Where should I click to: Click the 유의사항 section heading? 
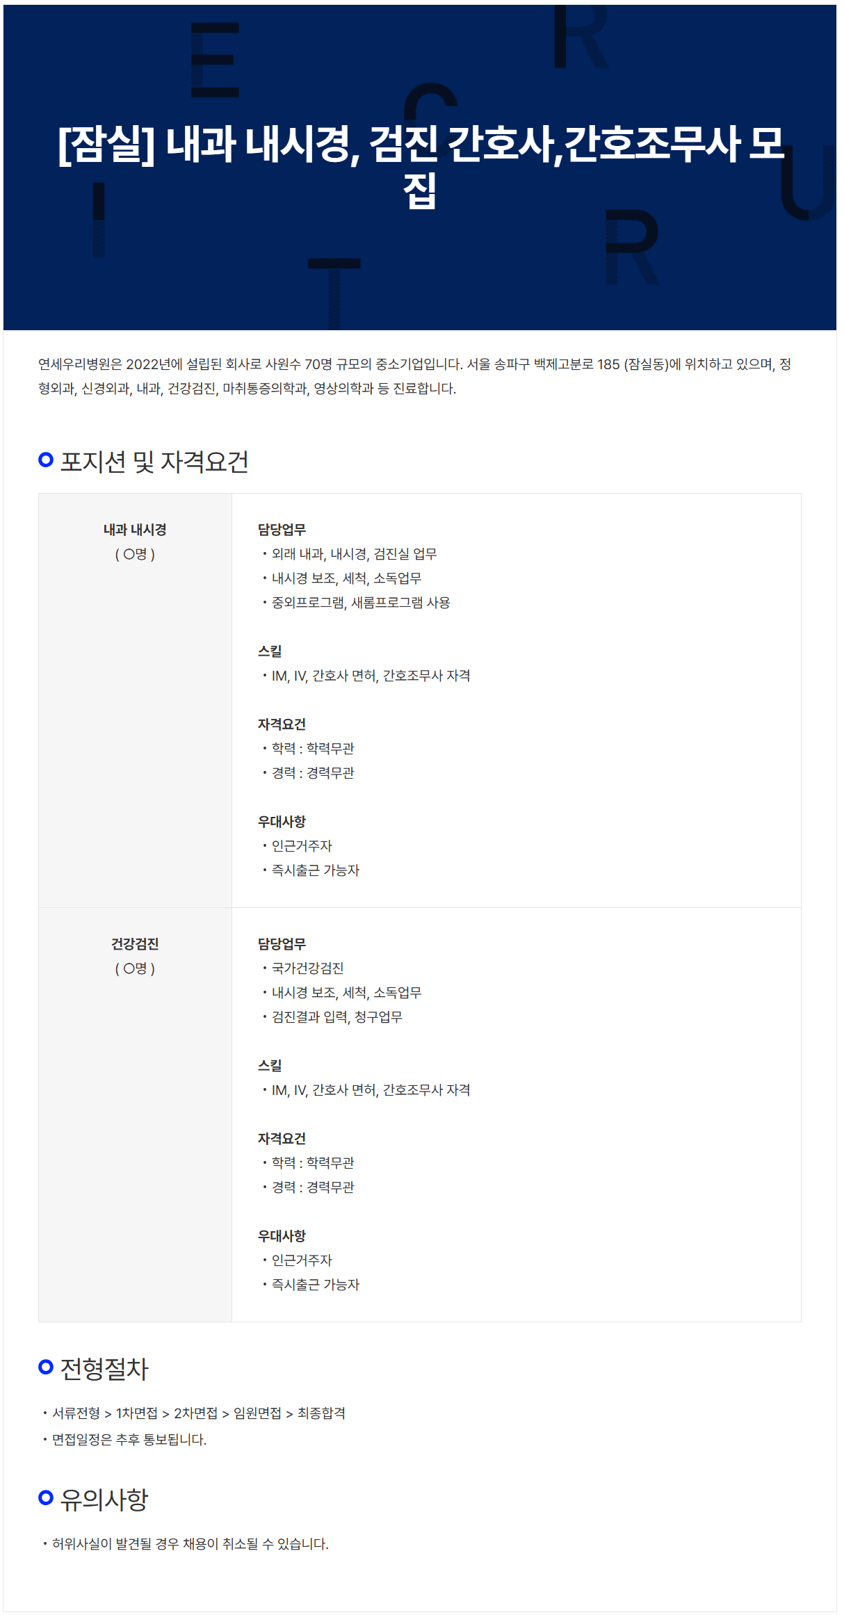tap(104, 1500)
